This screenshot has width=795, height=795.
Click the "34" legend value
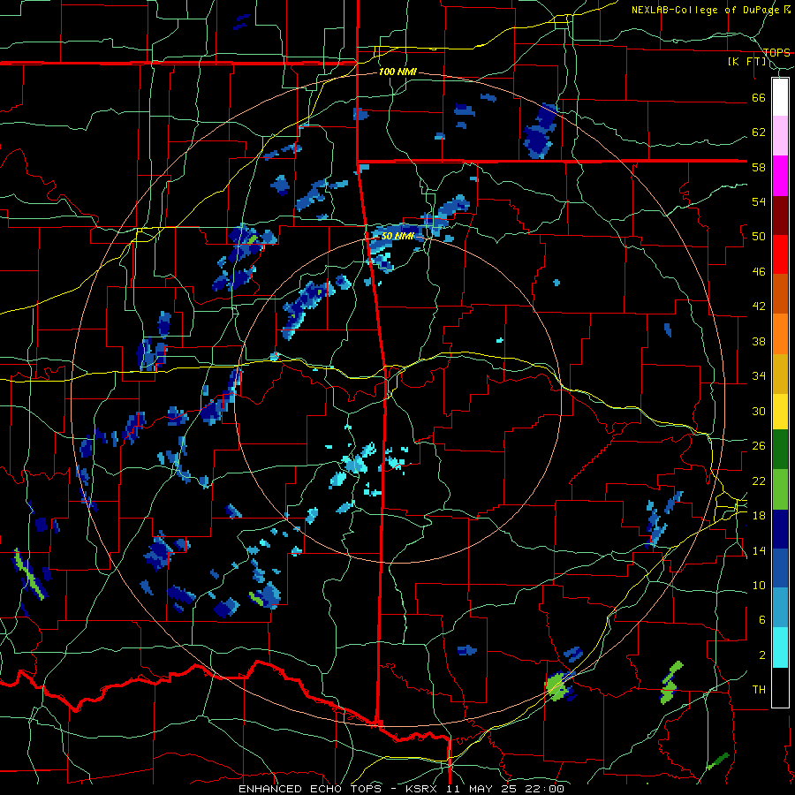click(x=759, y=376)
